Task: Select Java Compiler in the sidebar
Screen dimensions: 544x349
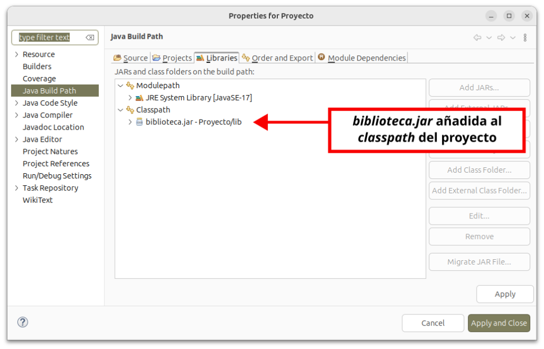Action: [x=47, y=115]
